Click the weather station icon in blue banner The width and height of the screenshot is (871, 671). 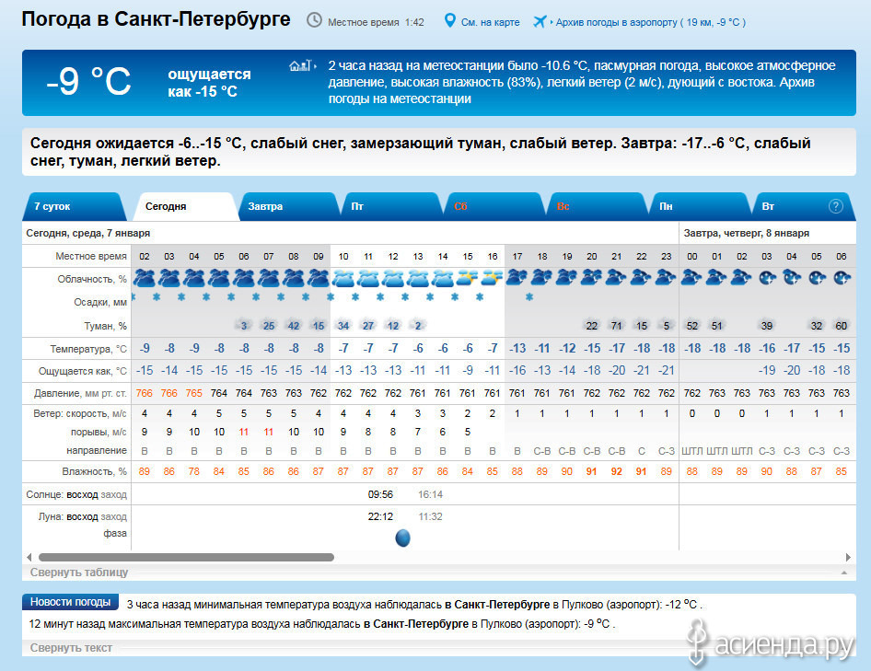click(299, 66)
